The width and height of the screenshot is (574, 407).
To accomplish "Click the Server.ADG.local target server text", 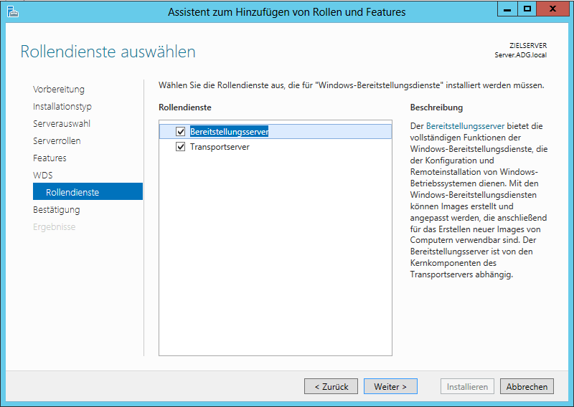I will point(521,55).
